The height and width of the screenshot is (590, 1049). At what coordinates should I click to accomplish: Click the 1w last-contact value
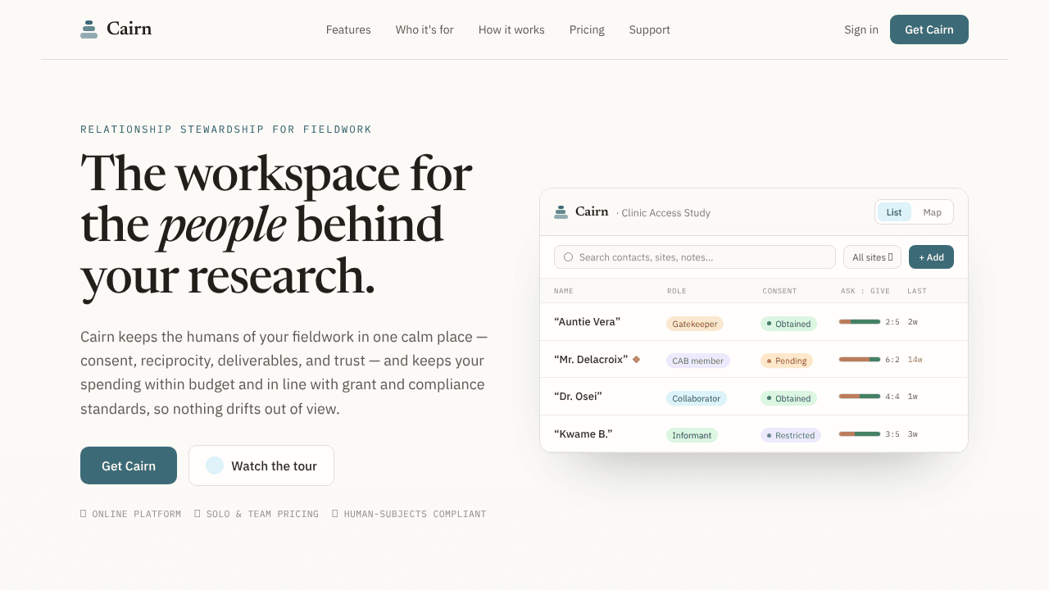pyautogui.click(x=913, y=397)
